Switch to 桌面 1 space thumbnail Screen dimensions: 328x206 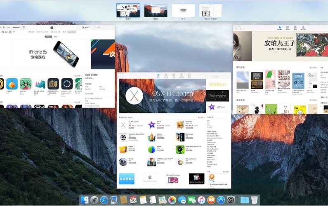click(128, 10)
